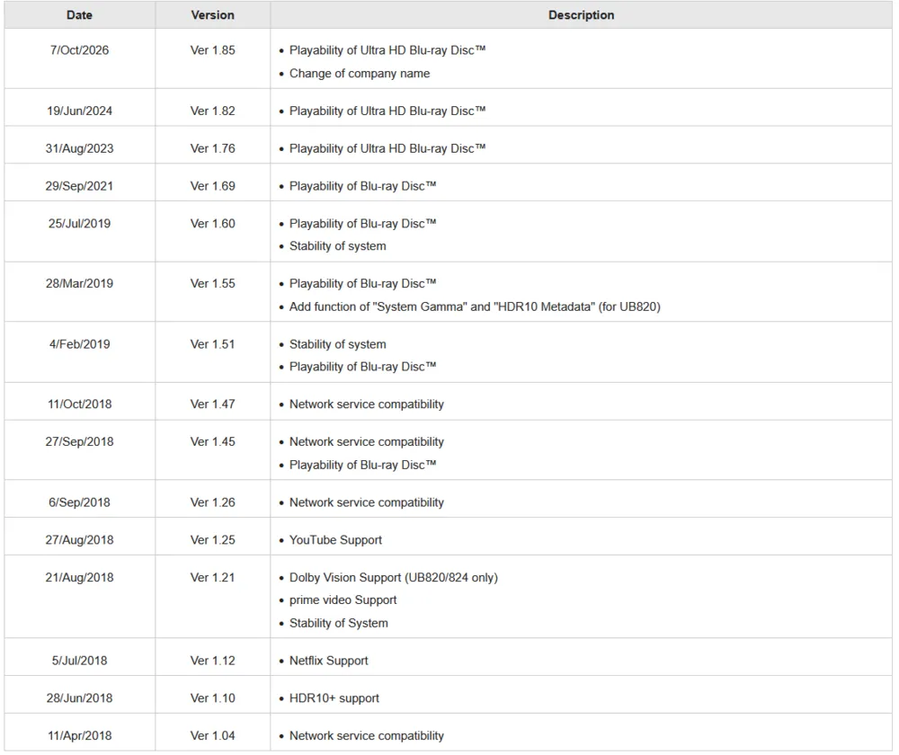Click the Description column header
This screenshot has width=899, height=755.
[581, 15]
